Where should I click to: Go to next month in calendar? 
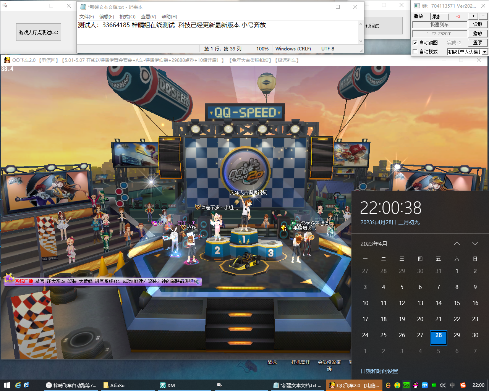click(x=475, y=244)
